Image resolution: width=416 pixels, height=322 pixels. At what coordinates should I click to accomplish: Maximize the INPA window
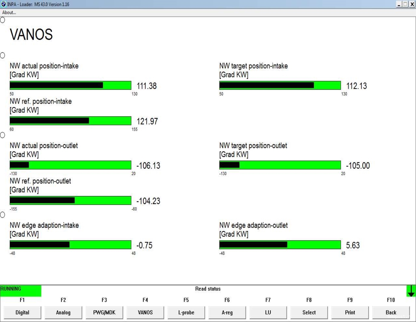[x=405, y=4]
